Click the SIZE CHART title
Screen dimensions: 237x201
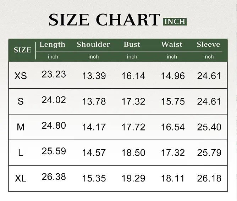point(105,20)
